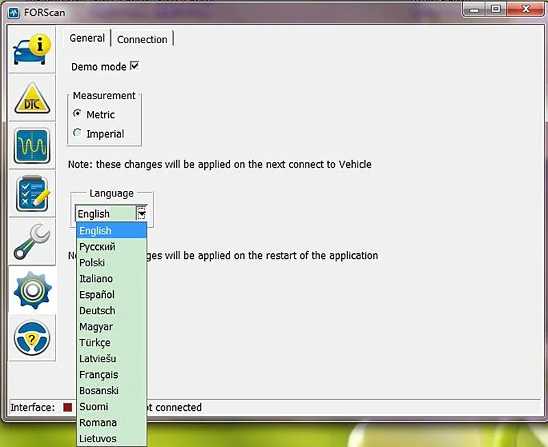Open the Vehicle information section icon
Viewport: 548px width, 447px height.
tap(32, 49)
